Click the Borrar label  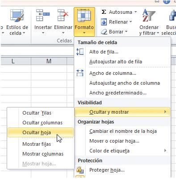click(x=116, y=32)
